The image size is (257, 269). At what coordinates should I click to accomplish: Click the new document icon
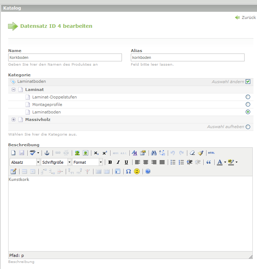(x=13, y=153)
